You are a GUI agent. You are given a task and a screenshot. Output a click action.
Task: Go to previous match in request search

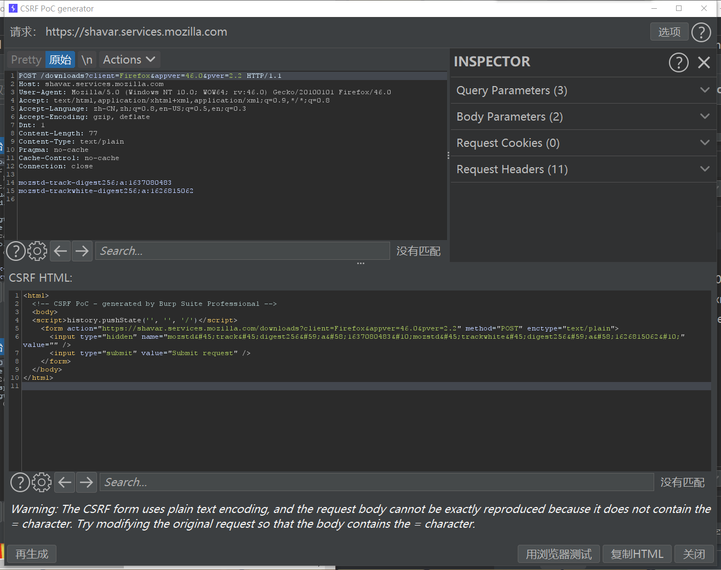coord(60,251)
